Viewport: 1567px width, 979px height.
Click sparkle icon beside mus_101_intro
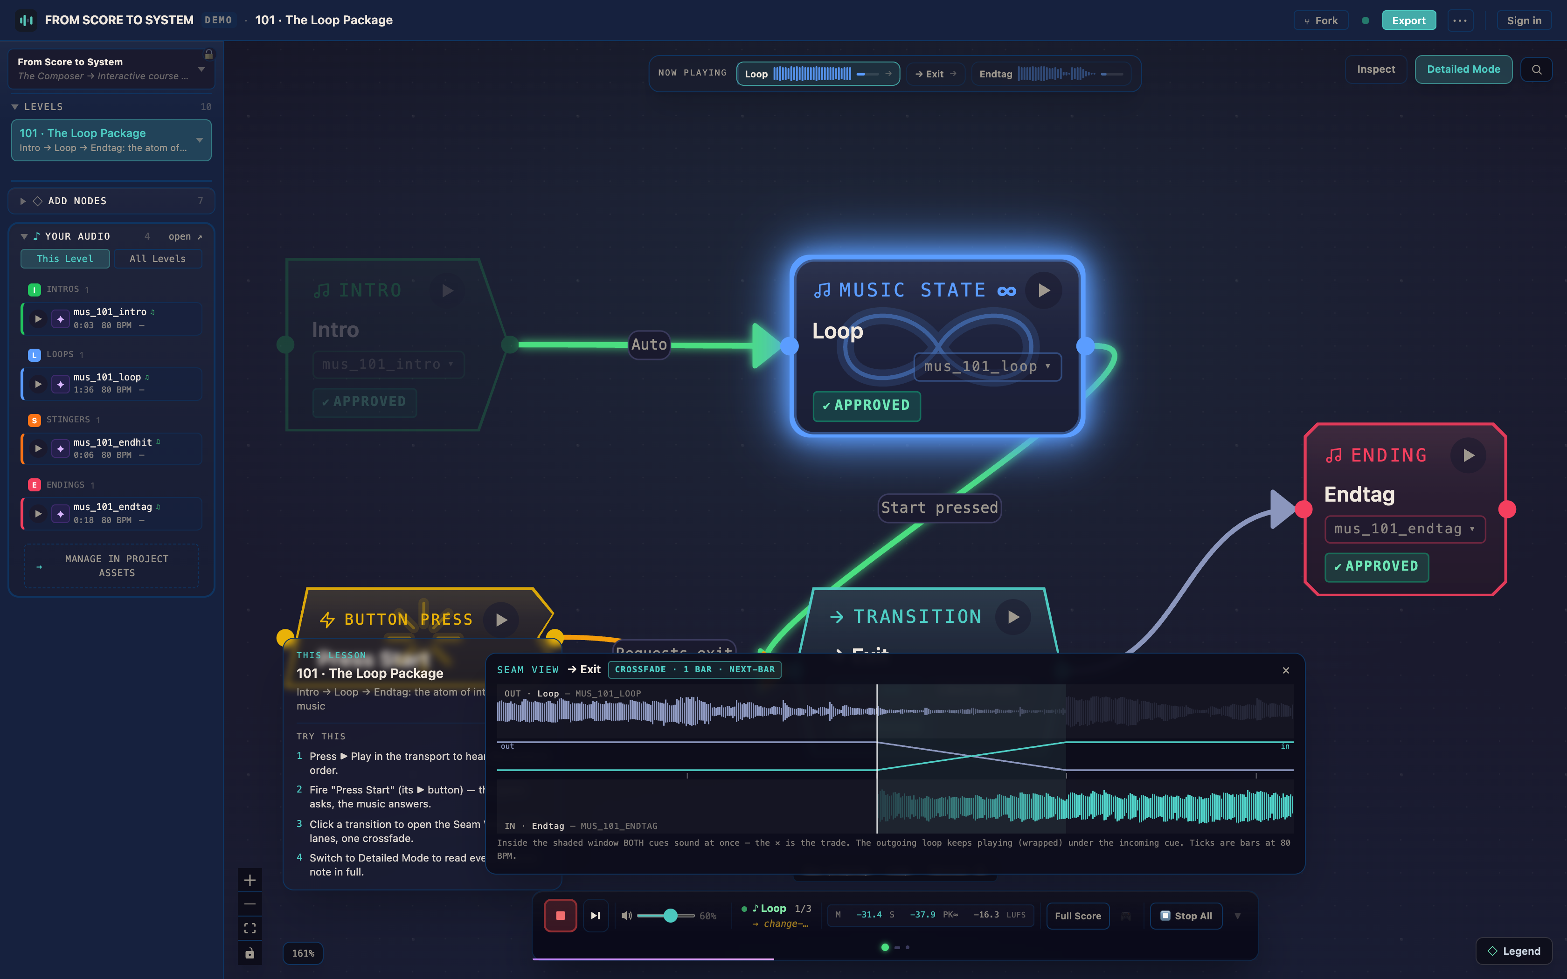pyautogui.click(x=60, y=318)
